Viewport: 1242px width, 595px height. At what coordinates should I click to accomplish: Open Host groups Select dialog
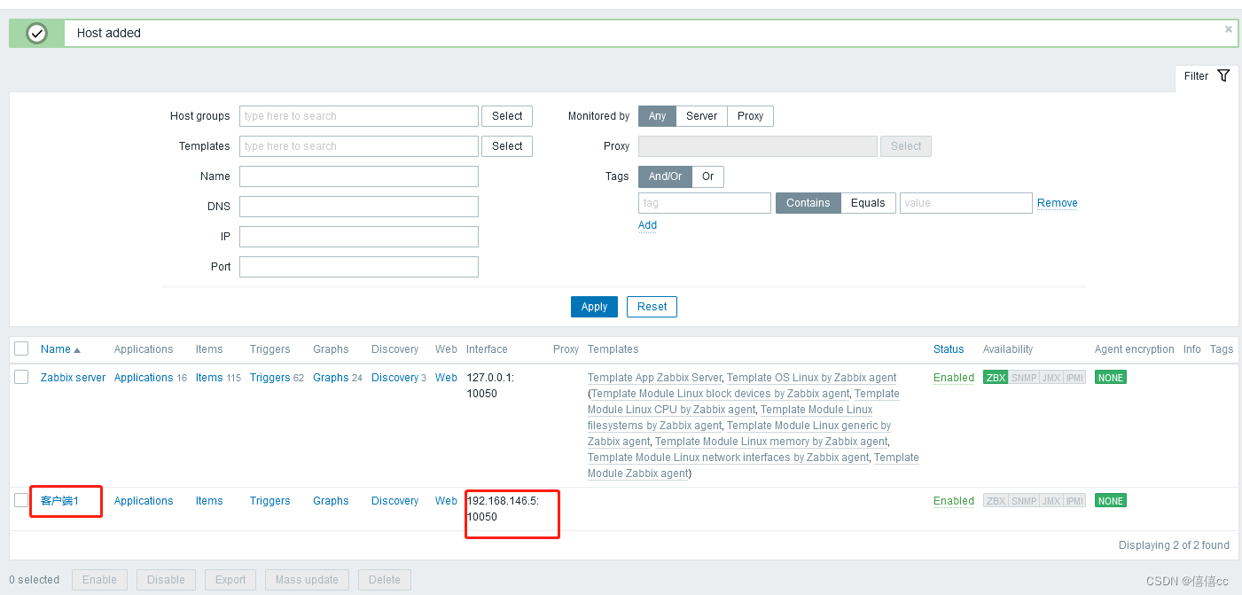click(x=507, y=116)
